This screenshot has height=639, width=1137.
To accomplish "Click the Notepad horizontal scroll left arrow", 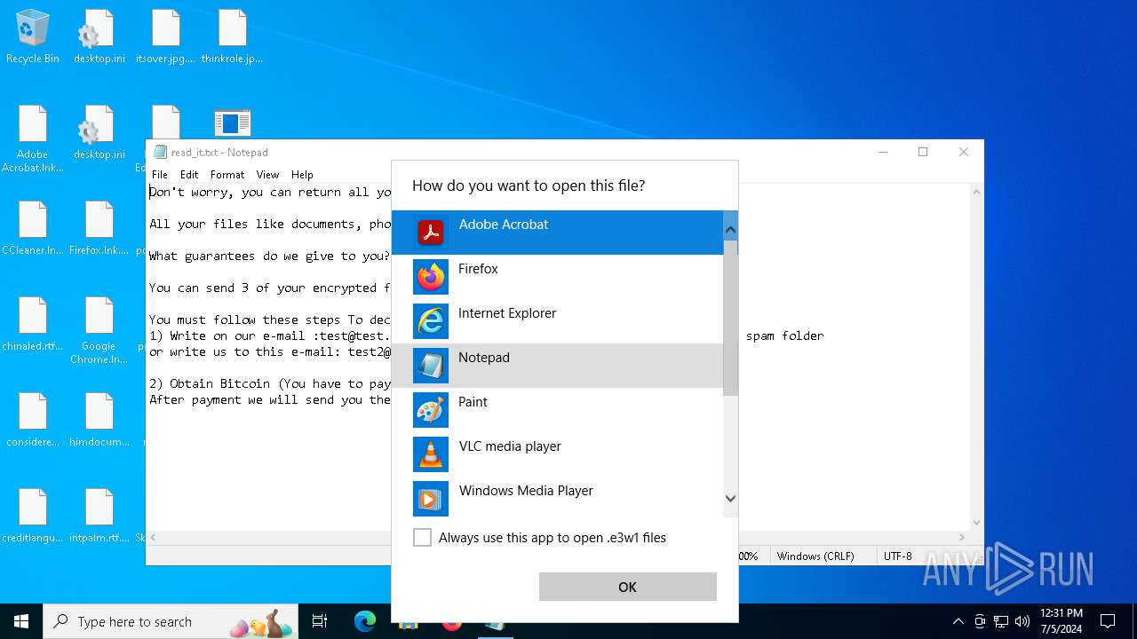I will [154, 537].
